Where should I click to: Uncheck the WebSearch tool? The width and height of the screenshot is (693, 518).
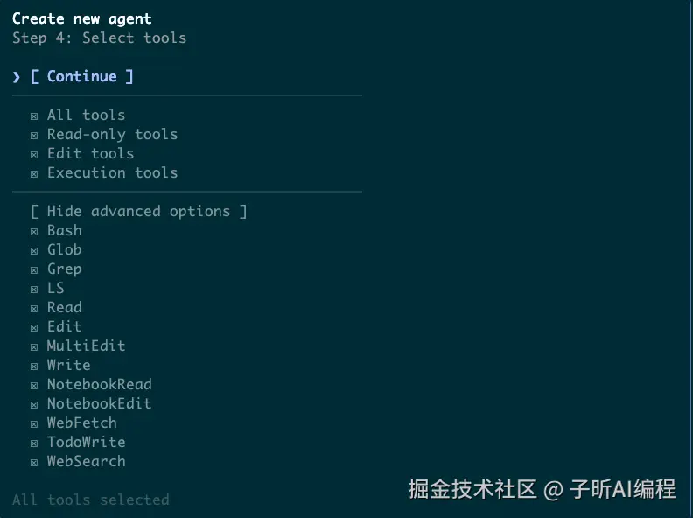(x=34, y=462)
